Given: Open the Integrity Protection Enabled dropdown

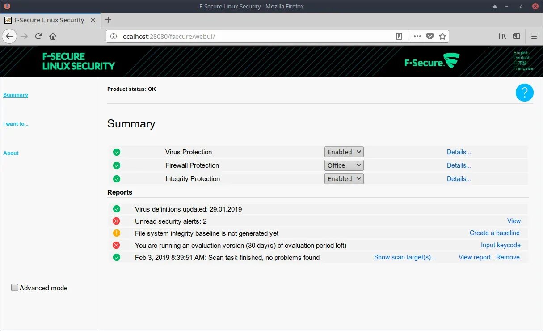Looking at the screenshot, I should [344, 179].
